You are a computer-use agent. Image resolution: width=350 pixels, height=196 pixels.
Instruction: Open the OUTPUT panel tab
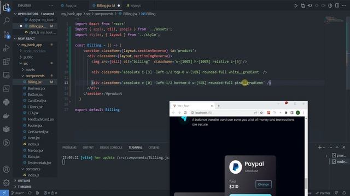click(88, 148)
